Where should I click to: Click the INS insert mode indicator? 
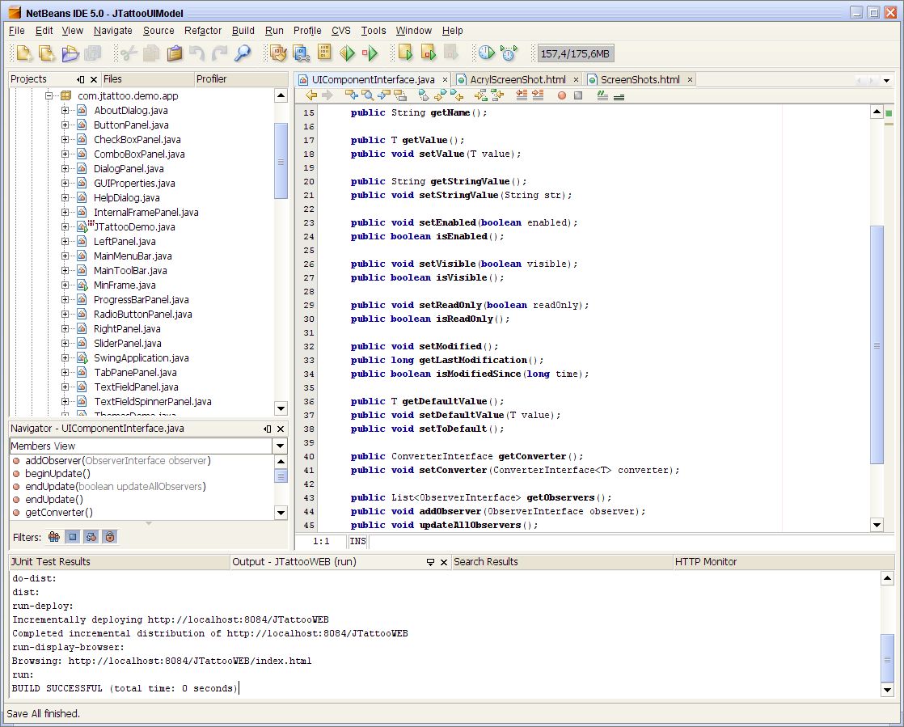[357, 541]
